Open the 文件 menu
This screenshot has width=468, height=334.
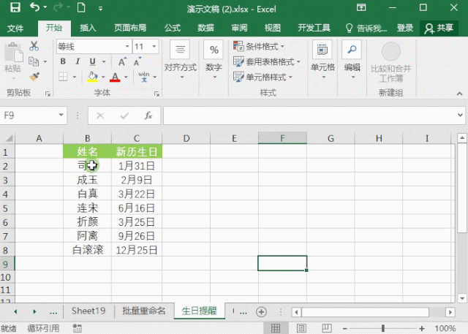click(15, 29)
